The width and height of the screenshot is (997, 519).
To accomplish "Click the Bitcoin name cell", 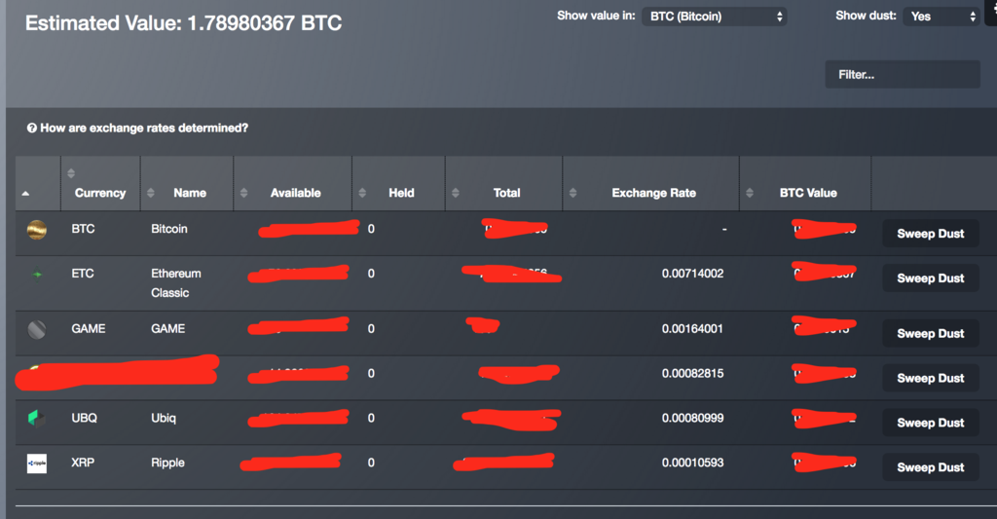I will click(169, 228).
